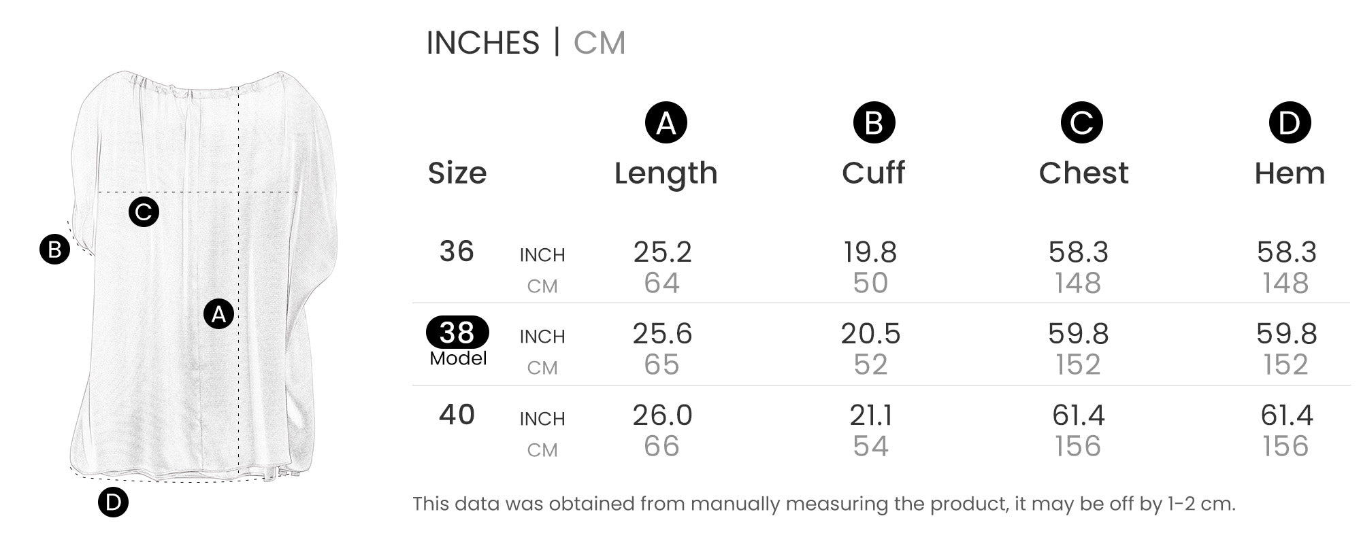This screenshot has height=548, width=1361.
Task: Click the 21.1 cuff value for size 40
Action: 871,415
